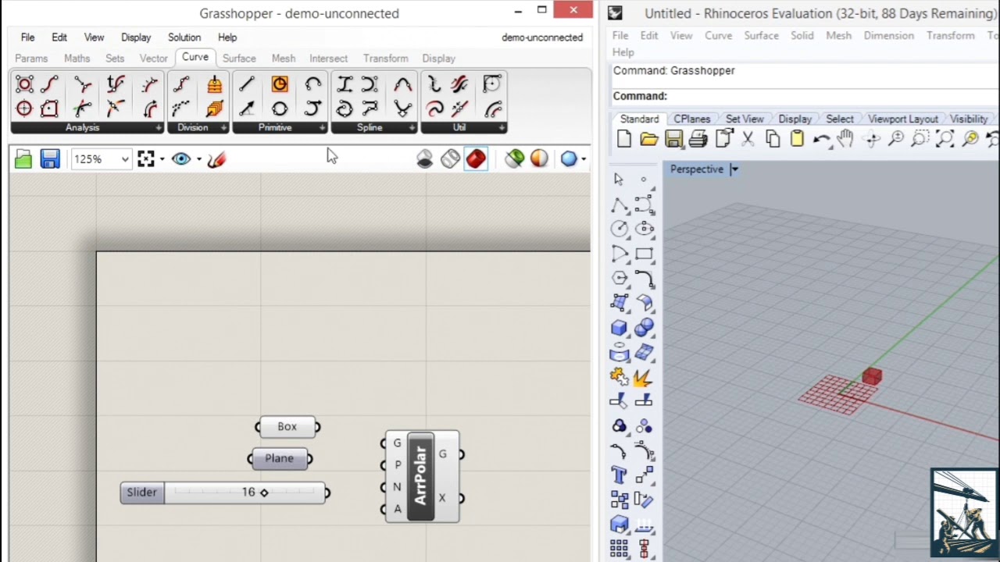Viewport: 1000px width, 562px height.
Task: Select the Polyline tool in Rhino sidebar
Action: [x=619, y=205]
